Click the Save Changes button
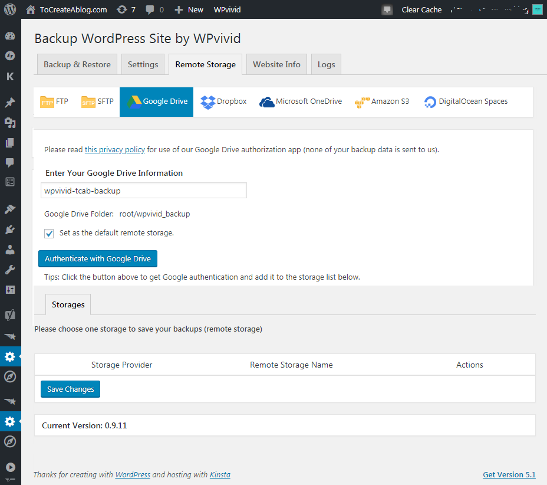The height and width of the screenshot is (485, 547). (x=71, y=389)
